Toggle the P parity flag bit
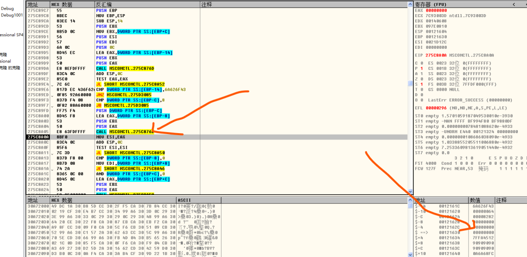 click(422, 68)
